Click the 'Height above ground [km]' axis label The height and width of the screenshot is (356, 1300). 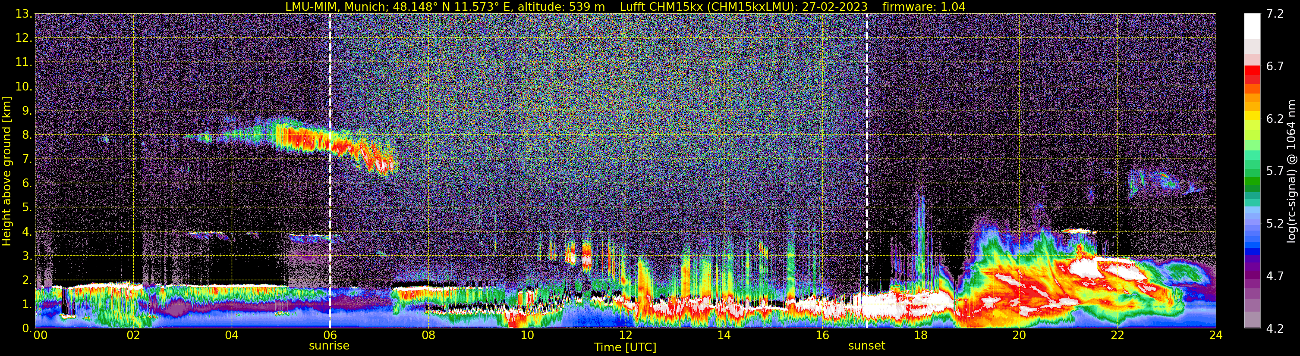[6, 171]
